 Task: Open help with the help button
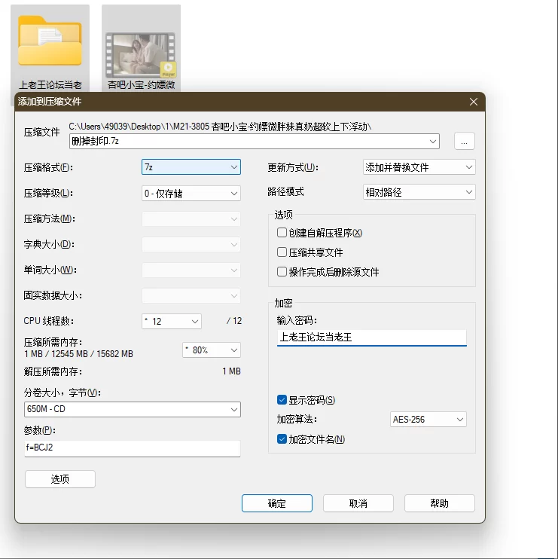(439, 503)
